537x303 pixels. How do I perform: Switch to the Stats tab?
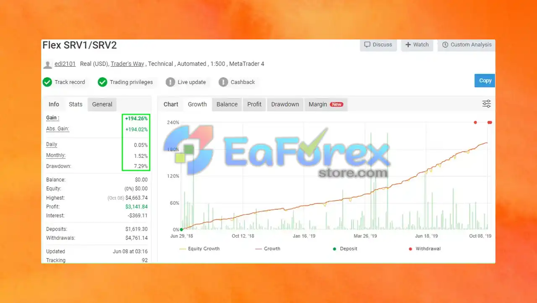(76, 104)
